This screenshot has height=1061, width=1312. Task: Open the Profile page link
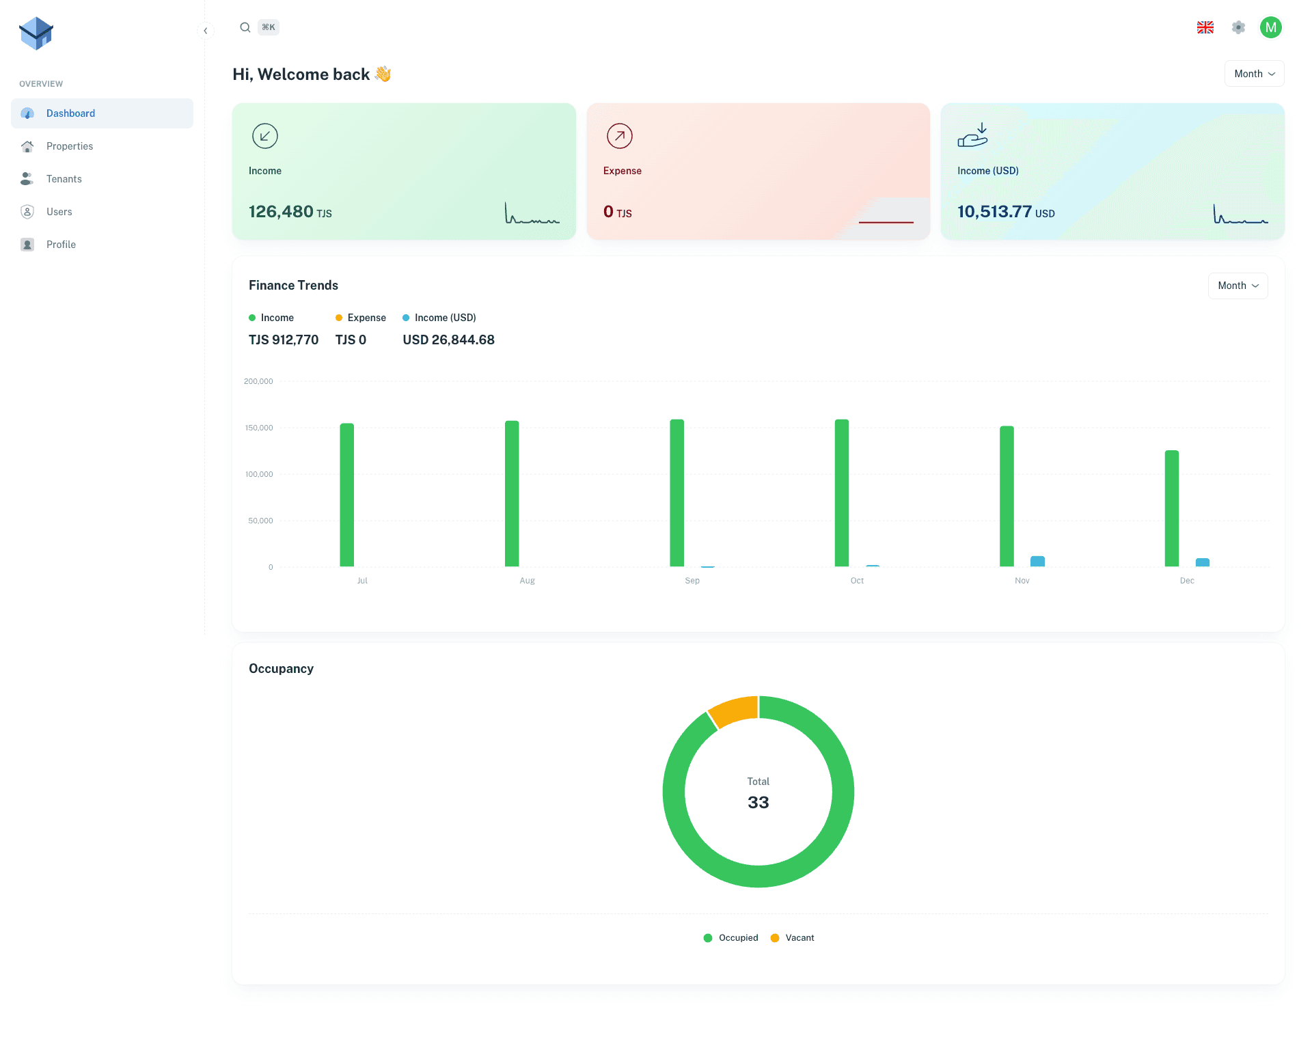coord(61,245)
